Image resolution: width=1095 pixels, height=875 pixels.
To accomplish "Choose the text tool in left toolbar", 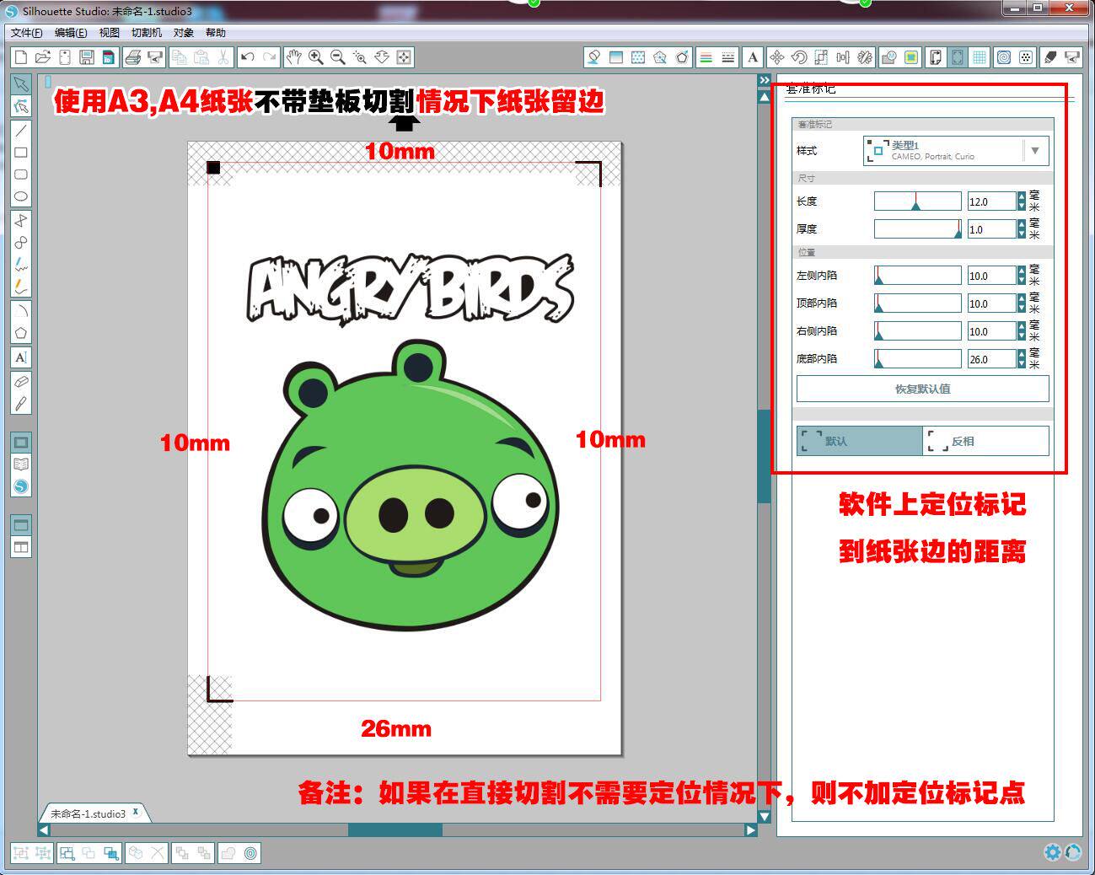I will click(x=21, y=357).
